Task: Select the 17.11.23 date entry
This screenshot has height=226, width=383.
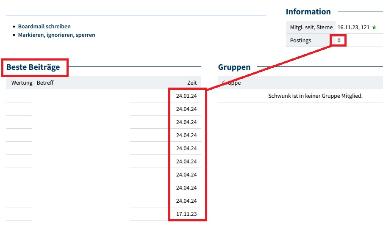Action: click(186, 214)
